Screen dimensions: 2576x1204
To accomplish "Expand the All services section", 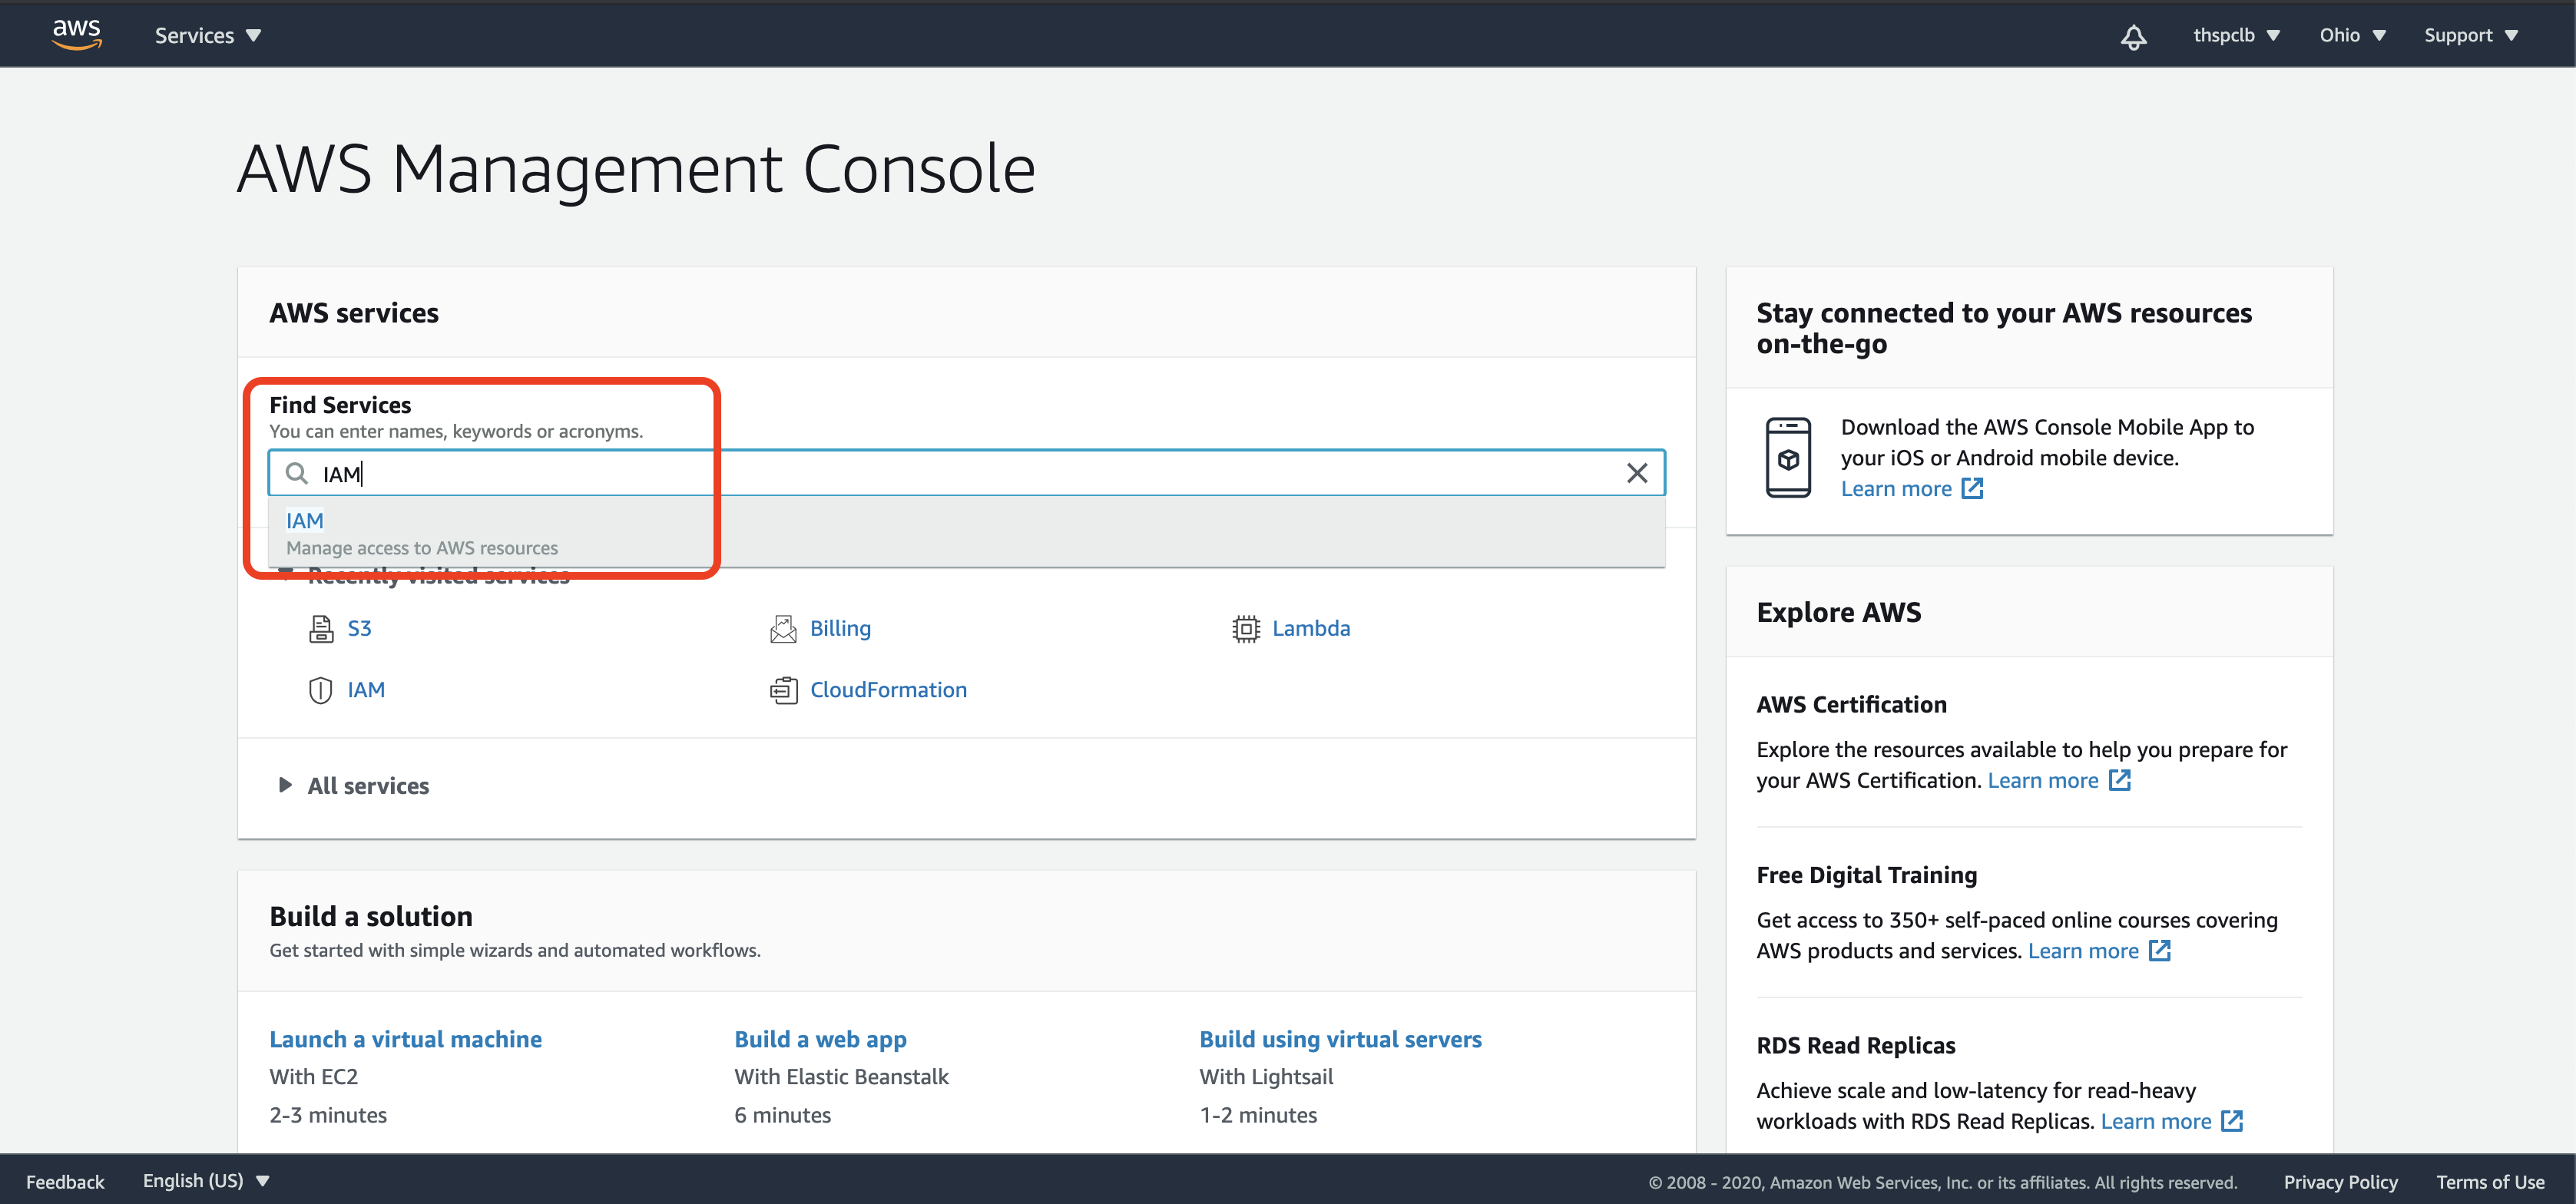I will coord(354,786).
